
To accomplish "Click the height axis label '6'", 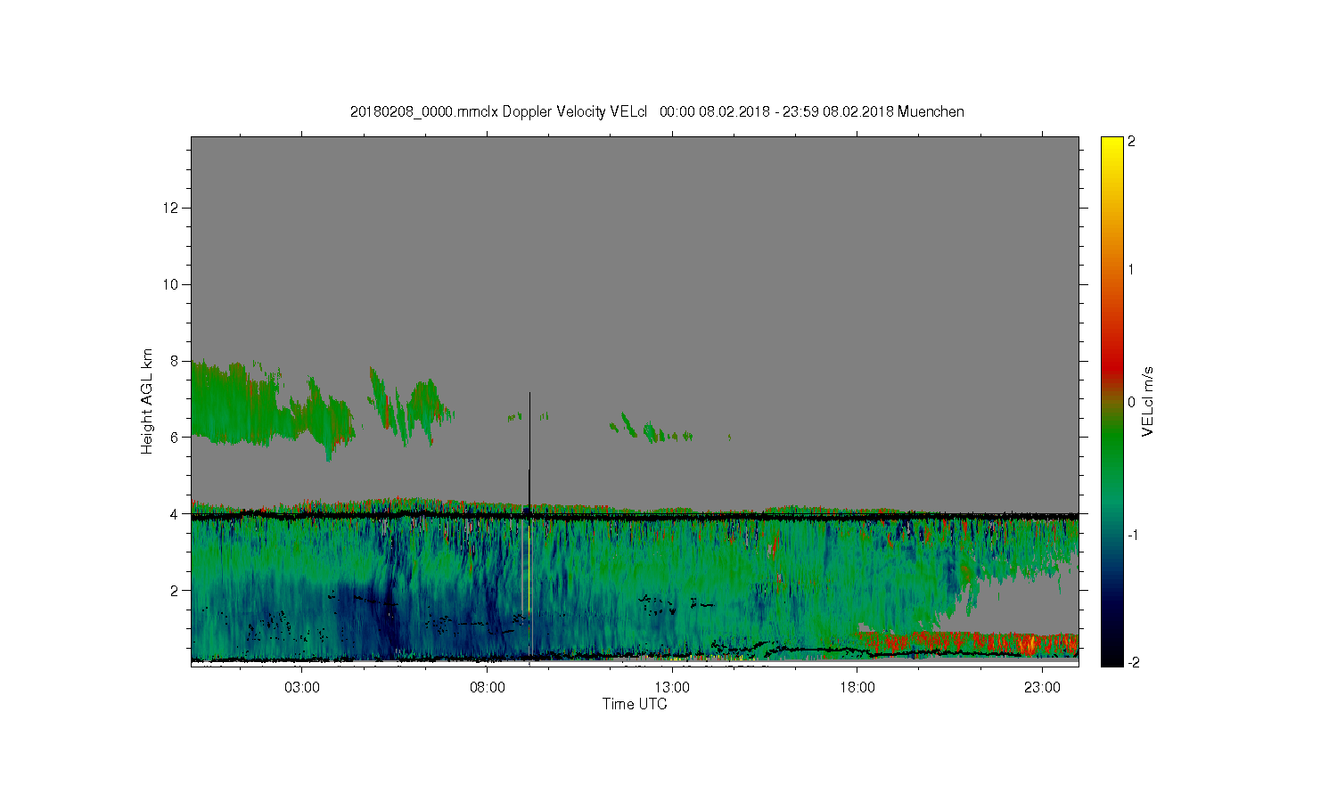I will click(x=176, y=438).
